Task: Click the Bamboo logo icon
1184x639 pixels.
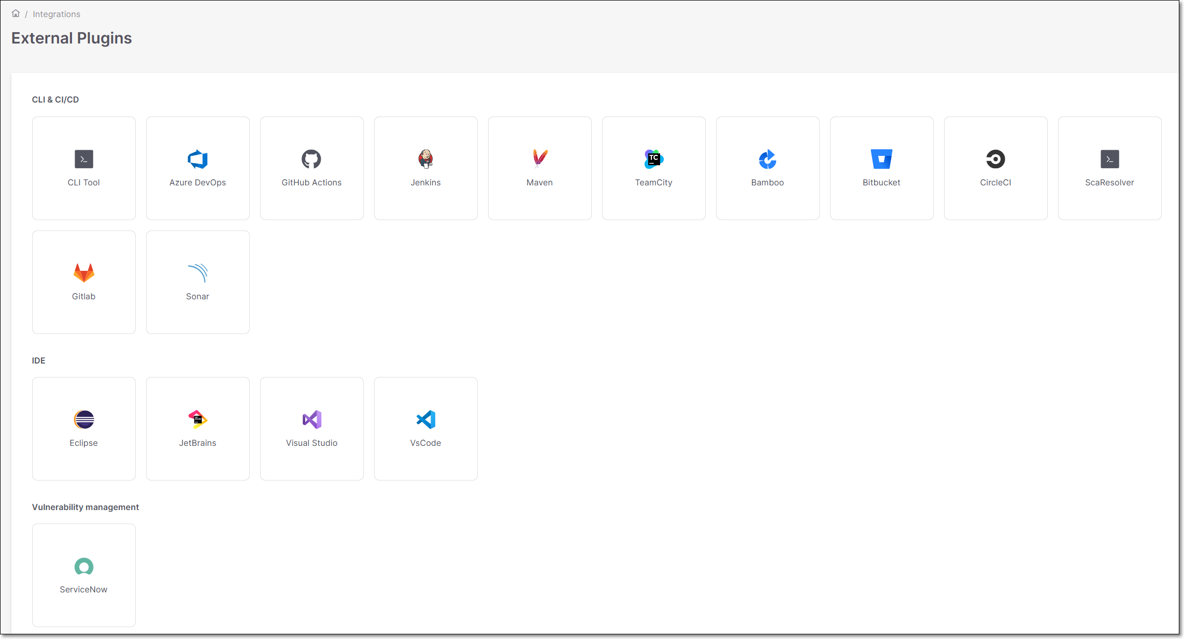Action: (x=767, y=159)
